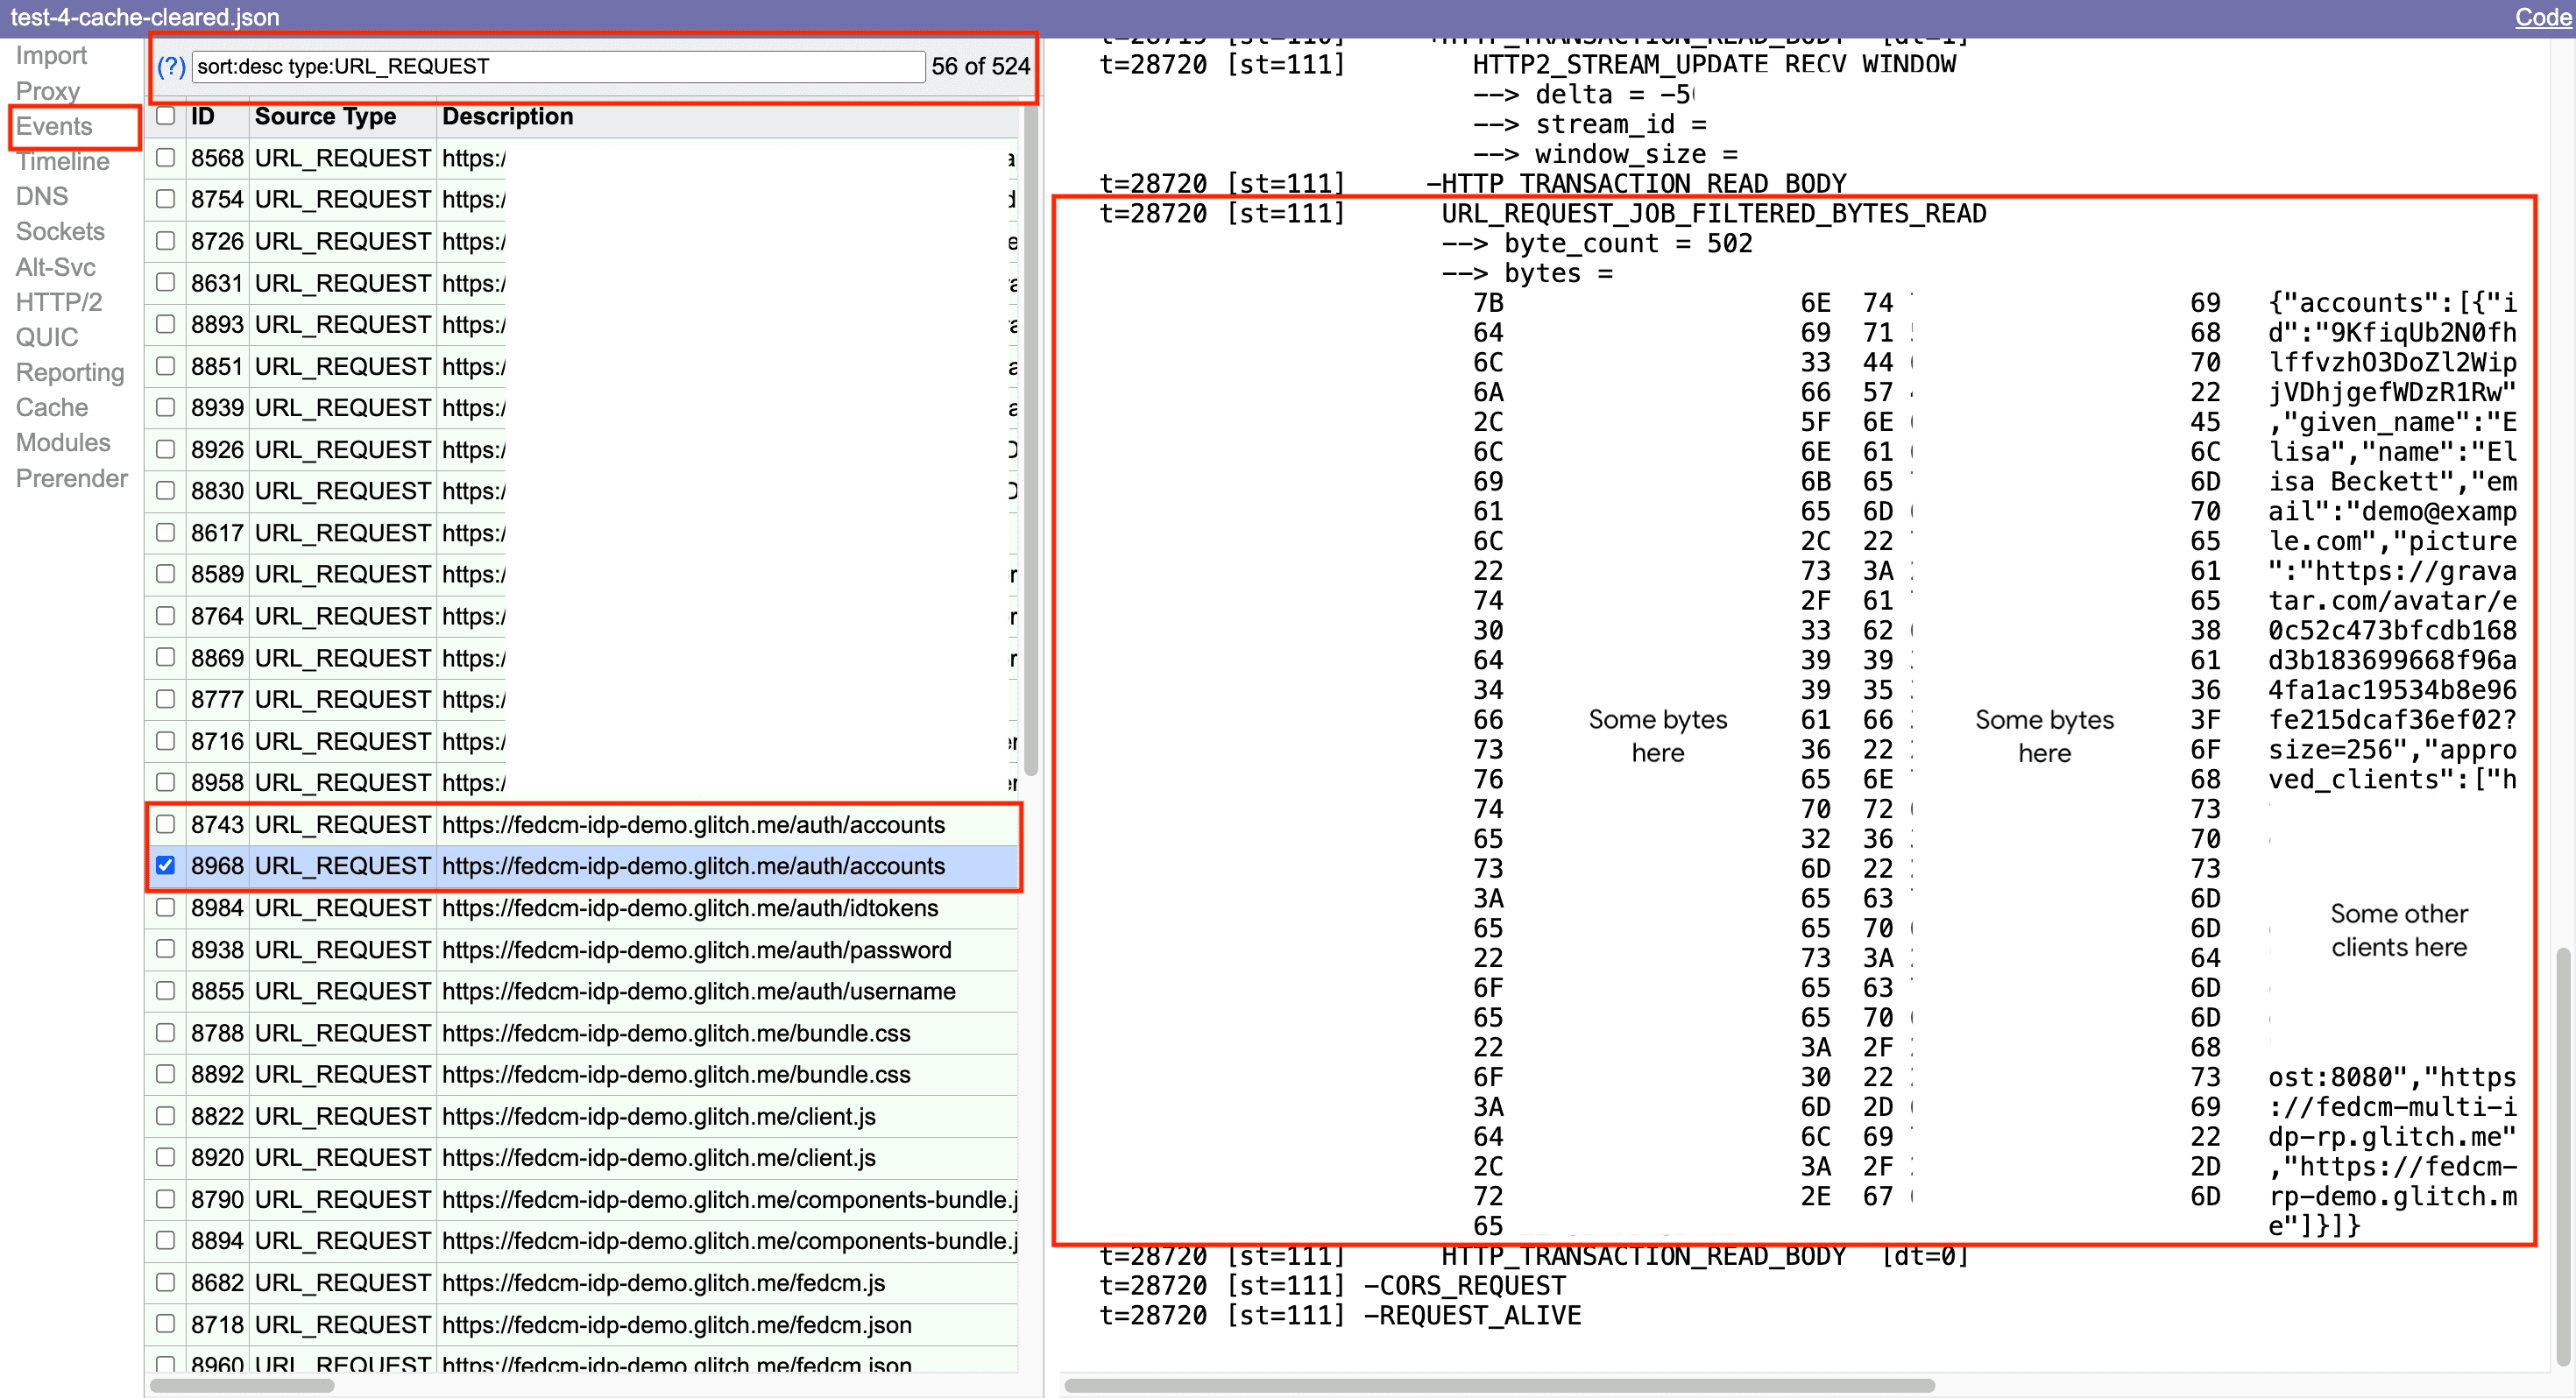This screenshot has width=2576, height=1398.
Task: Enable checkbox for event ID 8984
Action: click(x=167, y=907)
